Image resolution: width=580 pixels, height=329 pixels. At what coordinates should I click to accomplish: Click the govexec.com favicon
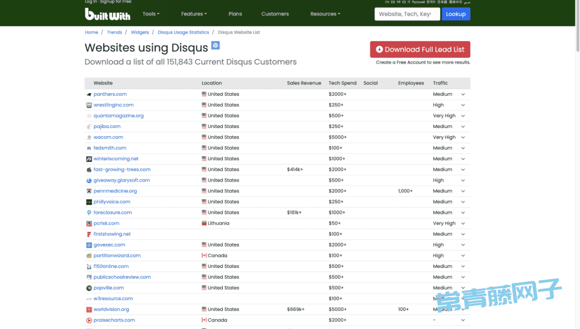[x=89, y=245]
